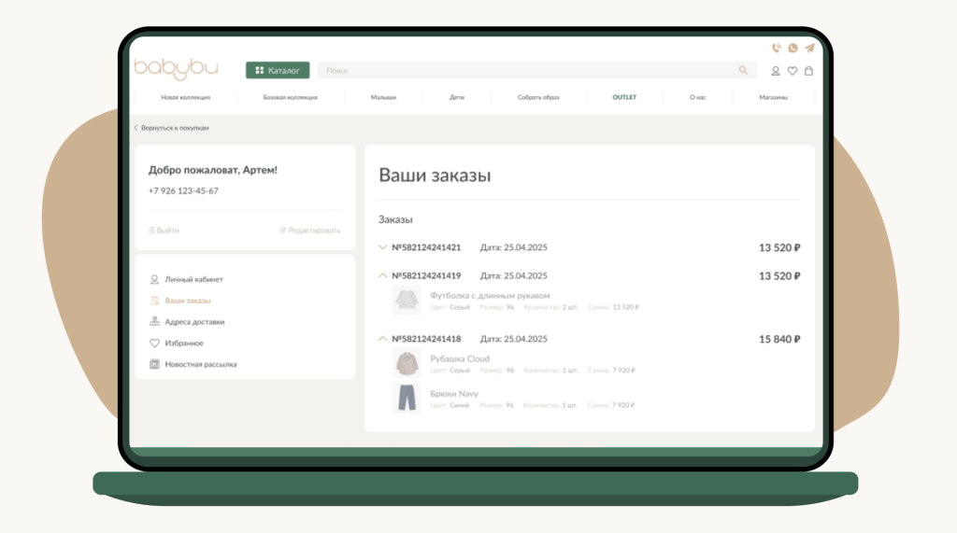Click order number №582124241418
The height and width of the screenshot is (533, 957).
(426, 339)
